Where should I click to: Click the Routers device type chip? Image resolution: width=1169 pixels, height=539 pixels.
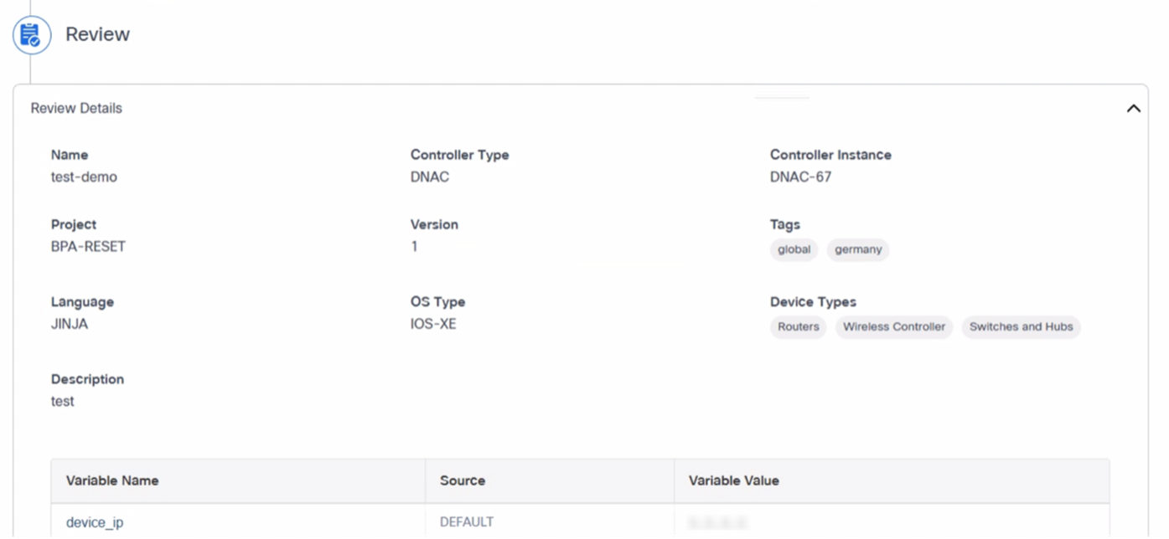(798, 326)
